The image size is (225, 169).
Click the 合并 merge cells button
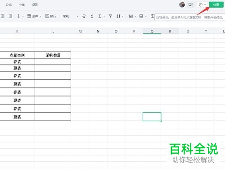click(33, 16)
